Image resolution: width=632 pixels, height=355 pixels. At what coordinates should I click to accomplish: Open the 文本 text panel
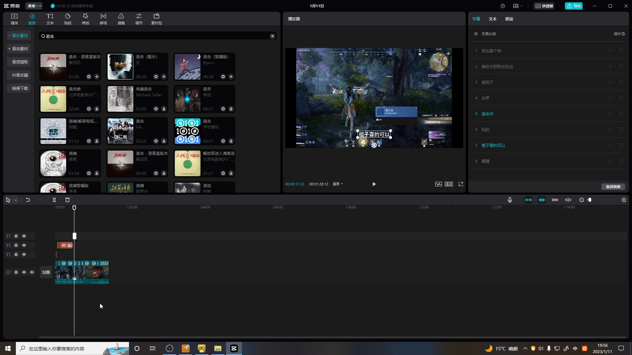click(x=50, y=19)
